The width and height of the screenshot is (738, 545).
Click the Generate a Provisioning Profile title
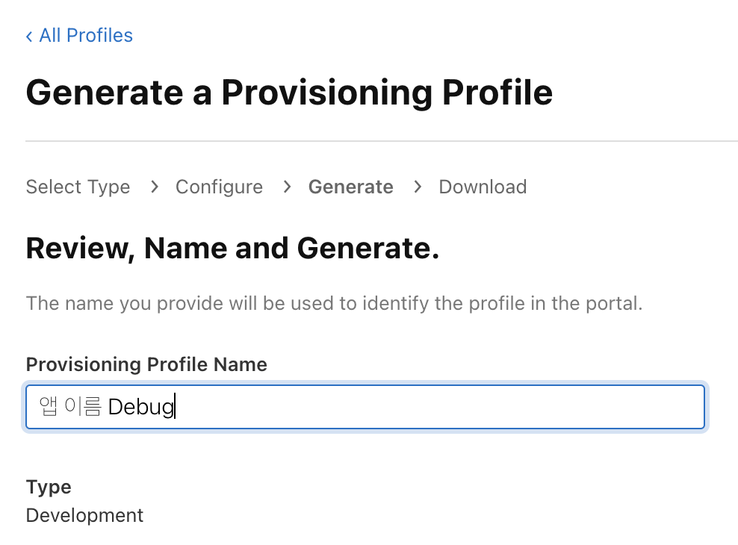tap(289, 93)
